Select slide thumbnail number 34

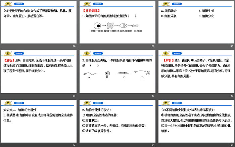coord(39,121)
